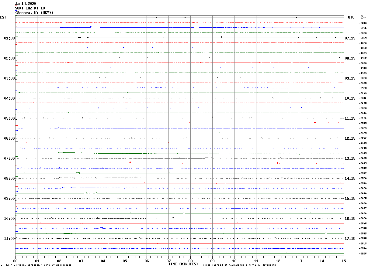Screen dimensions: 368x269
Task: Click the UTC time label "07:15"
Action: pos(350,38)
